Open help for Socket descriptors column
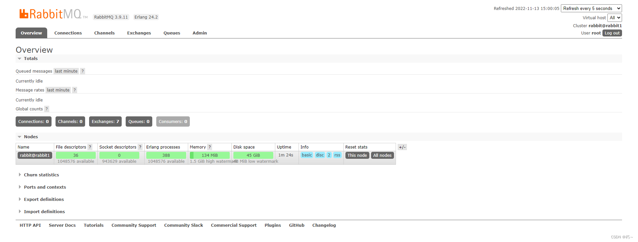Viewport: 638px width, 242px height. 140,147
